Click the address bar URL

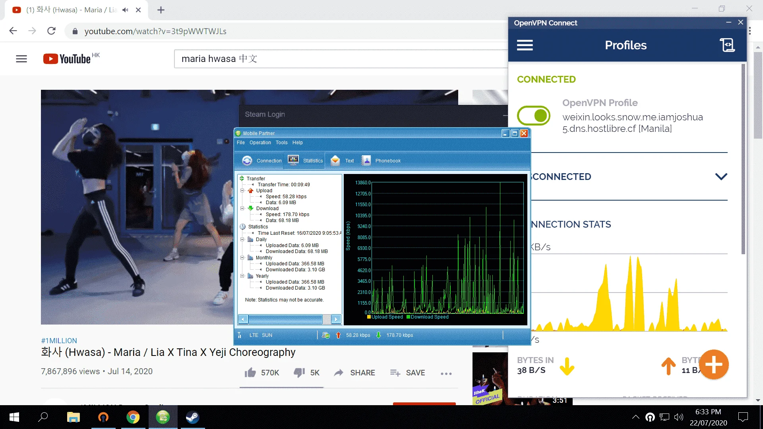click(x=155, y=31)
